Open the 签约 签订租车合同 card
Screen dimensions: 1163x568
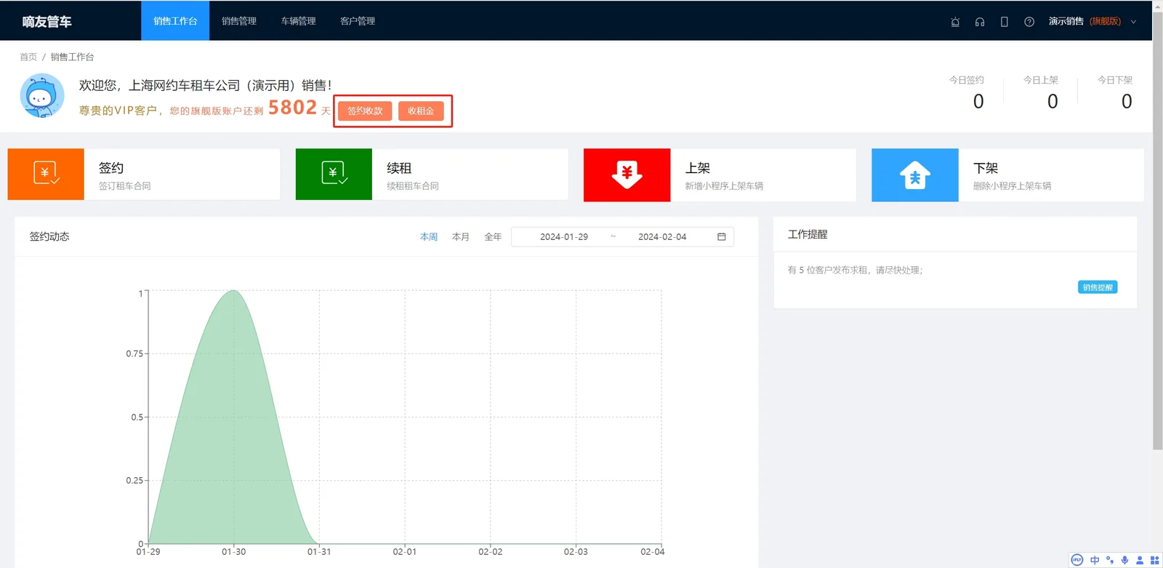144,175
